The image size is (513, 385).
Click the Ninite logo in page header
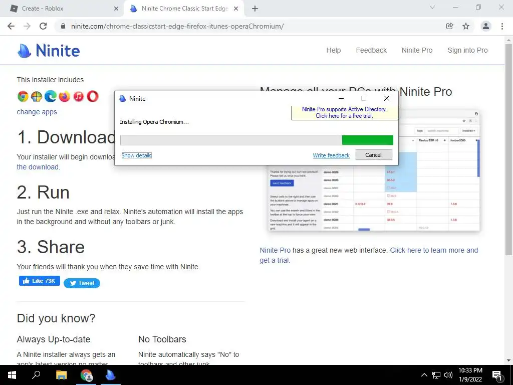coord(49,51)
